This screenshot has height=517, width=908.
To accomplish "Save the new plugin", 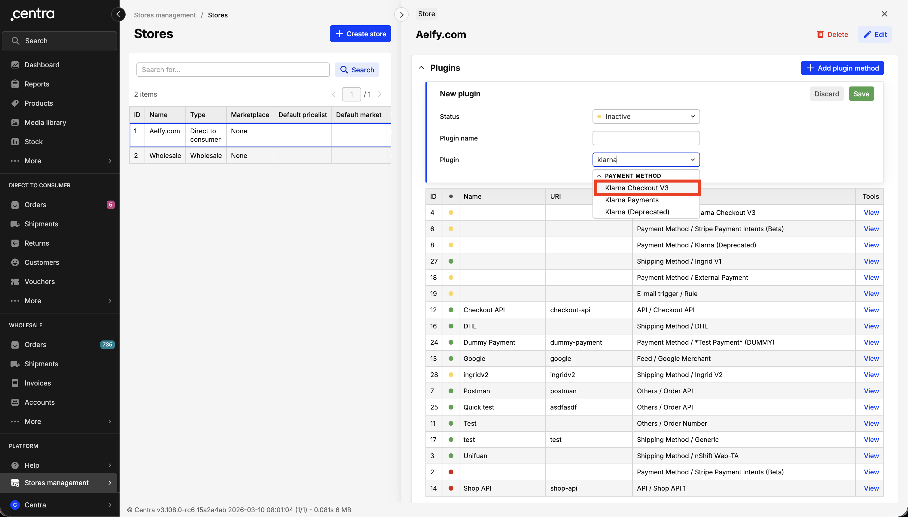I will tap(861, 94).
